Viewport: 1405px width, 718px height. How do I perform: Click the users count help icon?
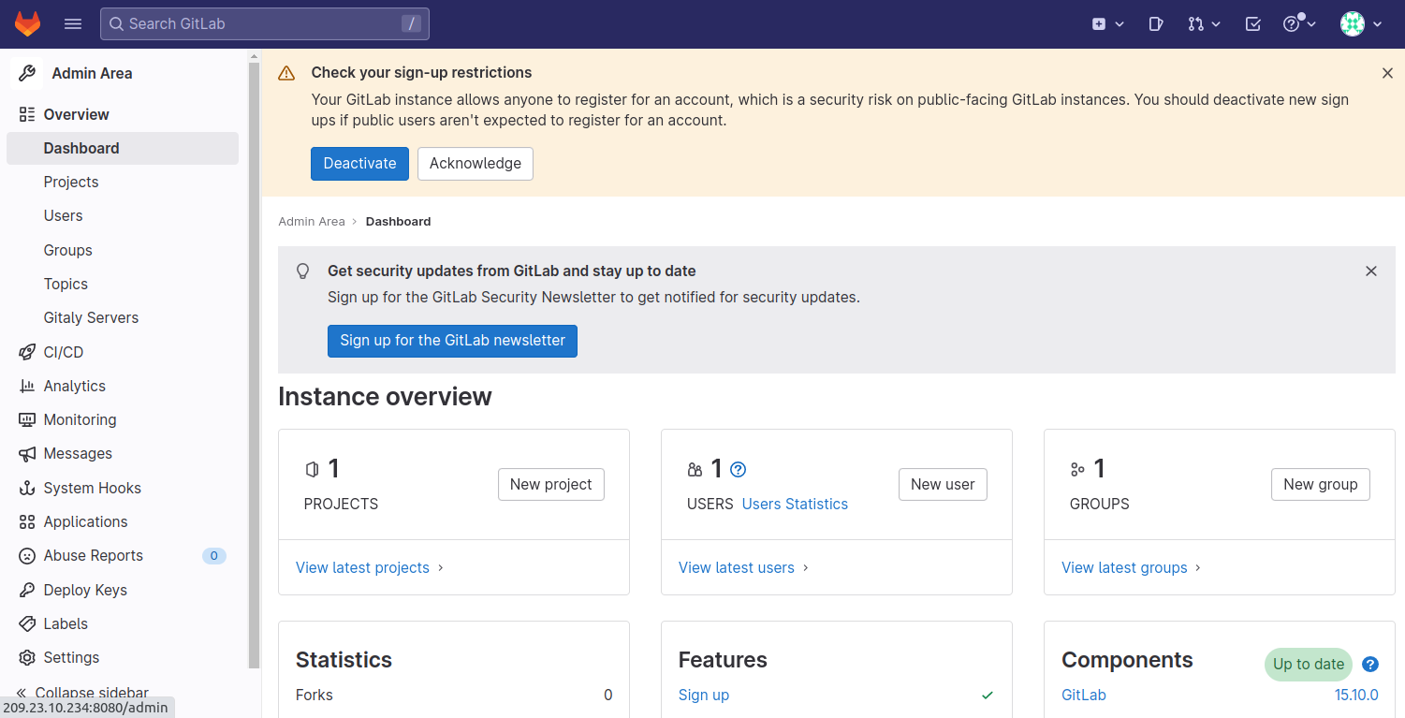click(x=739, y=470)
